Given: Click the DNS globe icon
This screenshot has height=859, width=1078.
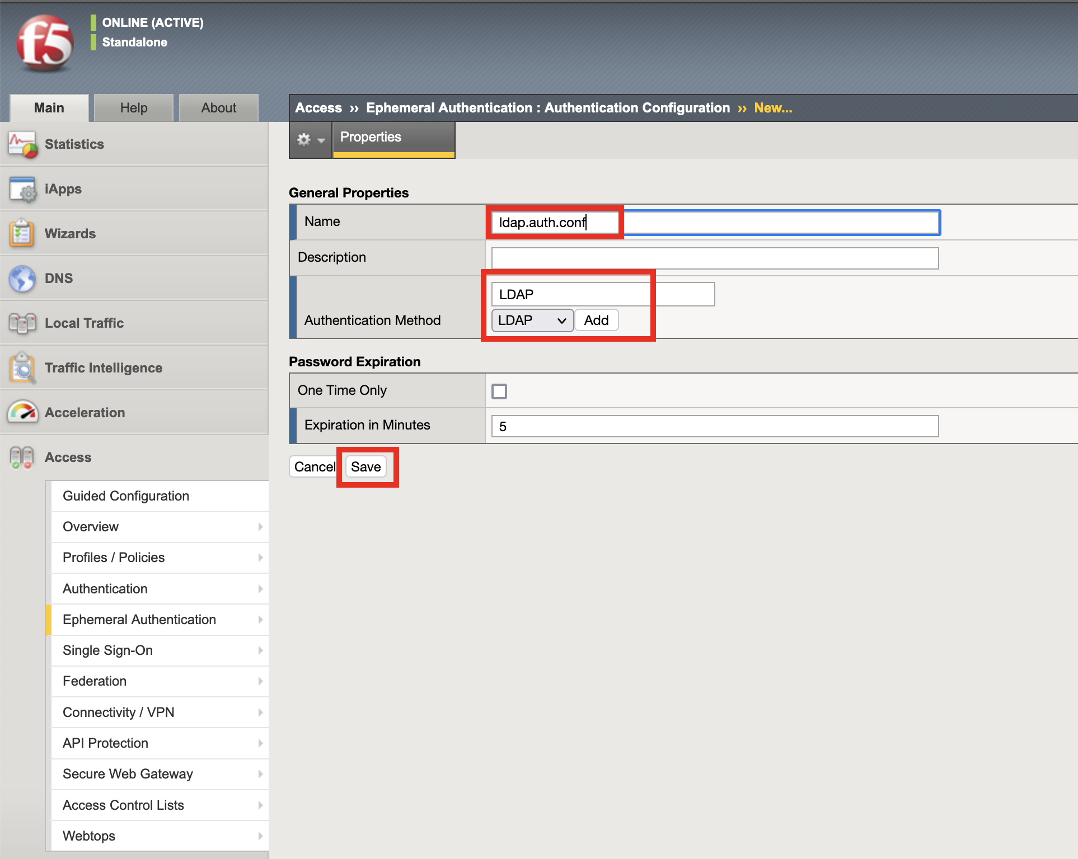Looking at the screenshot, I should [x=22, y=278].
